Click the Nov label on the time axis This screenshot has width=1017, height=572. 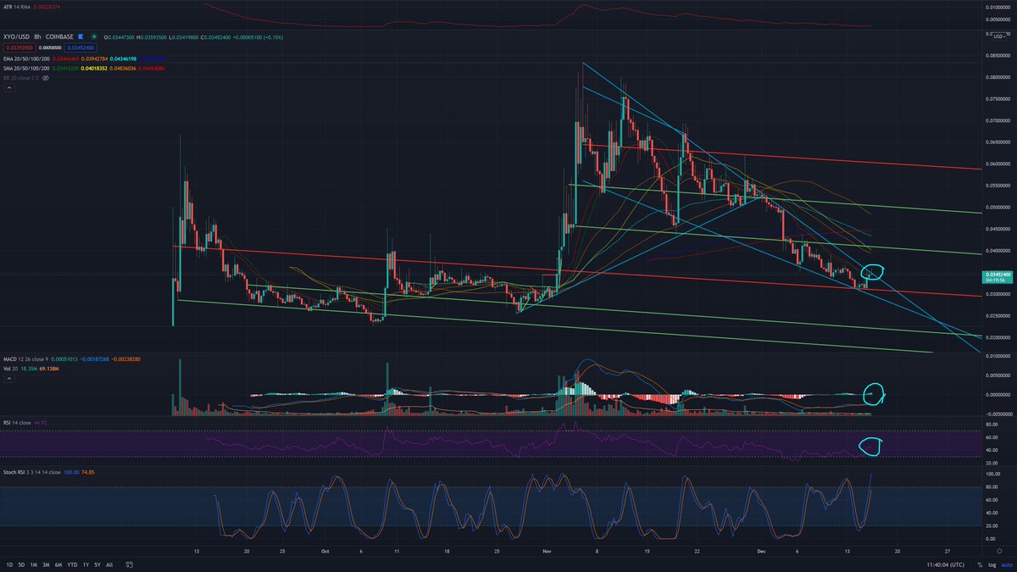coord(548,550)
